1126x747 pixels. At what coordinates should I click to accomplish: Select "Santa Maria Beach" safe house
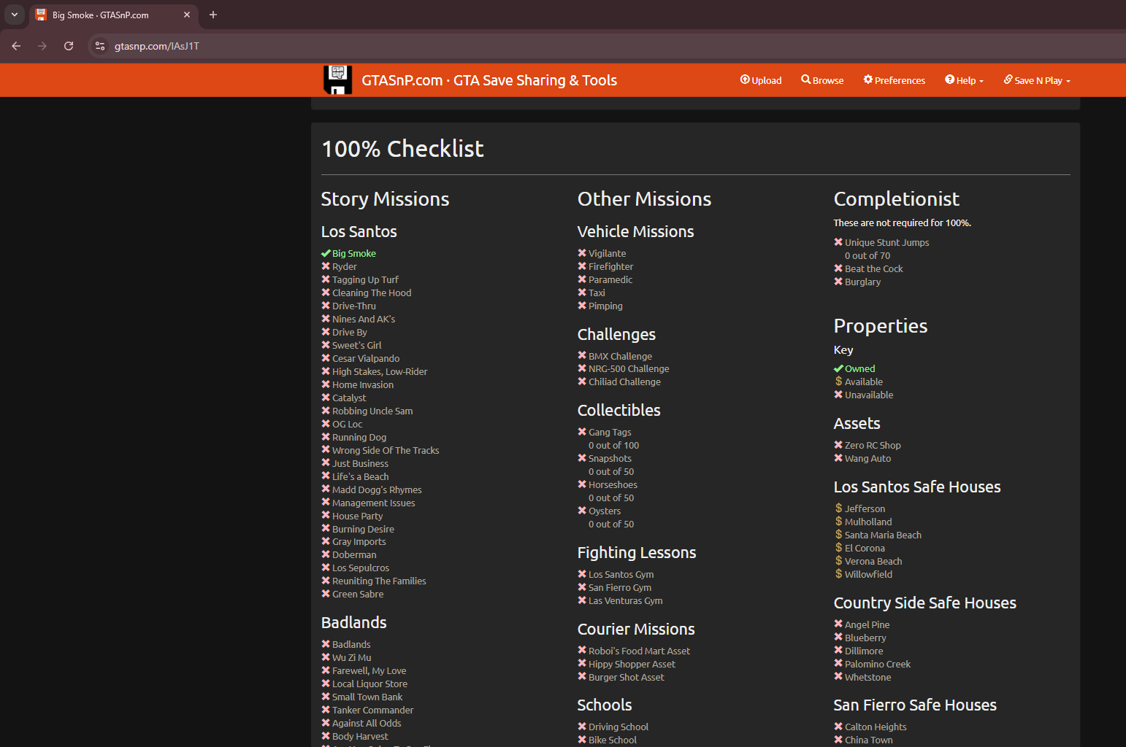pyautogui.click(x=883, y=535)
